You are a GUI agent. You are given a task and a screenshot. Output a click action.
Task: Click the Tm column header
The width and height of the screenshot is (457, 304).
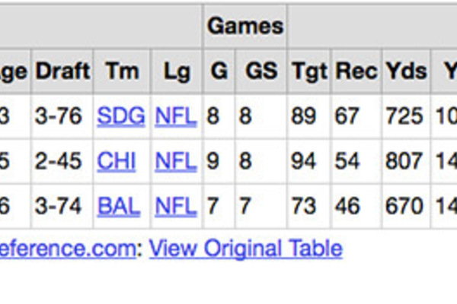[122, 71]
